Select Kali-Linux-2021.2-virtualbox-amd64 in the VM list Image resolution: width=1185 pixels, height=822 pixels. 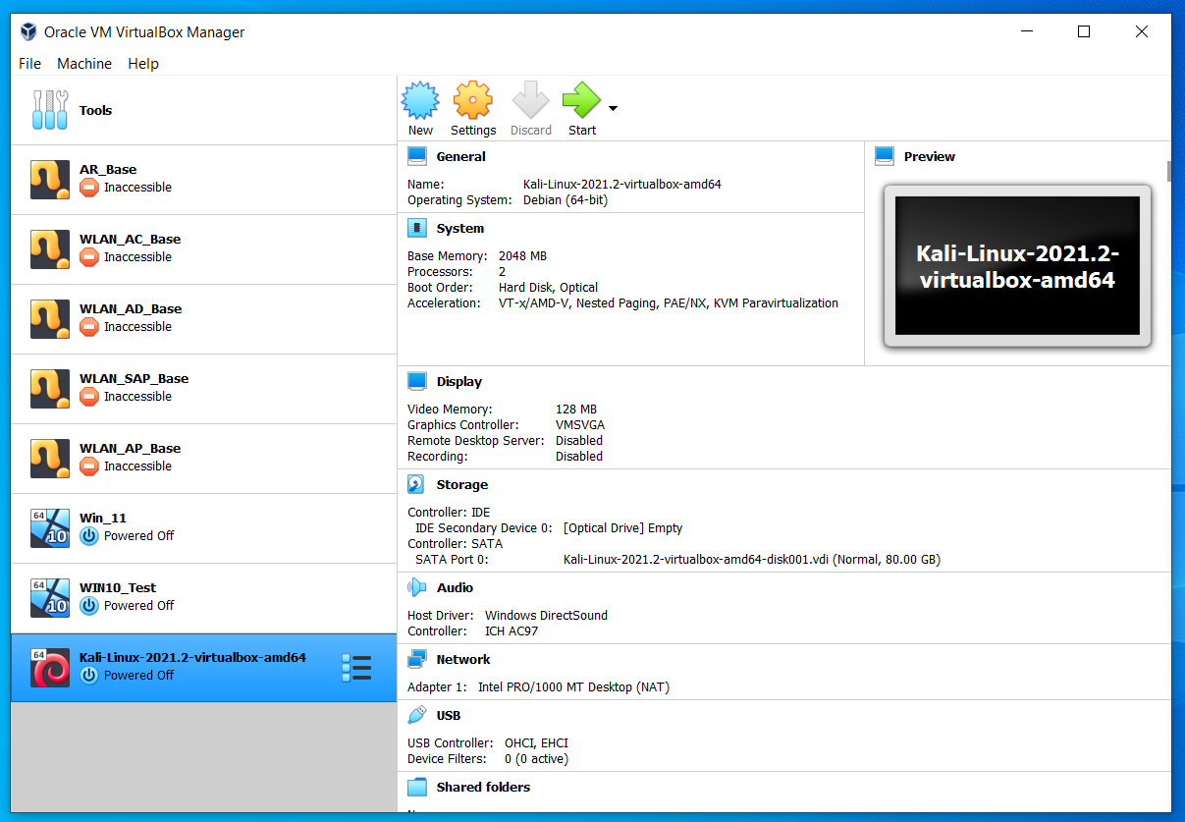click(x=203, y=668)
